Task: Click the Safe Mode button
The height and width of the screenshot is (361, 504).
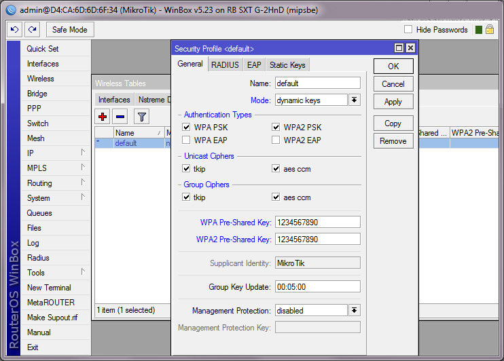Action: point(70,30)
